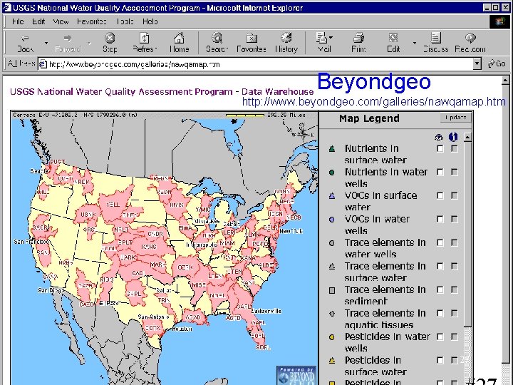Click the Seattle city label on map
This screenshot has height=385, width=513.
(39, 171)
